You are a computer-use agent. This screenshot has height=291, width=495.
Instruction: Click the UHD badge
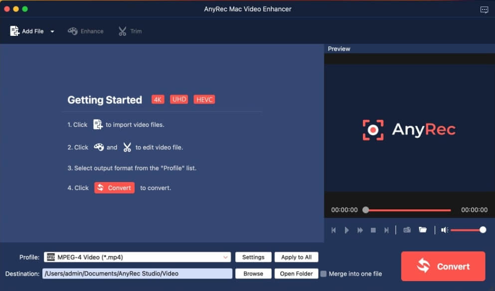point(179,99)
